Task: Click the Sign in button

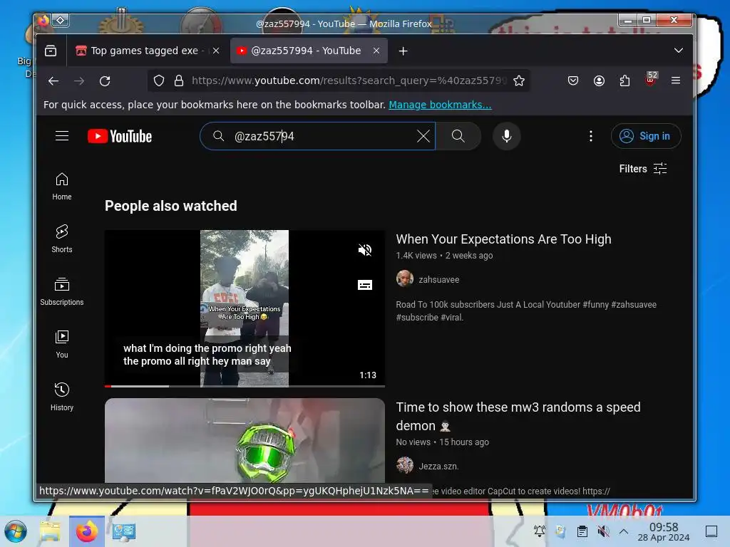Action: click(646, 136)
